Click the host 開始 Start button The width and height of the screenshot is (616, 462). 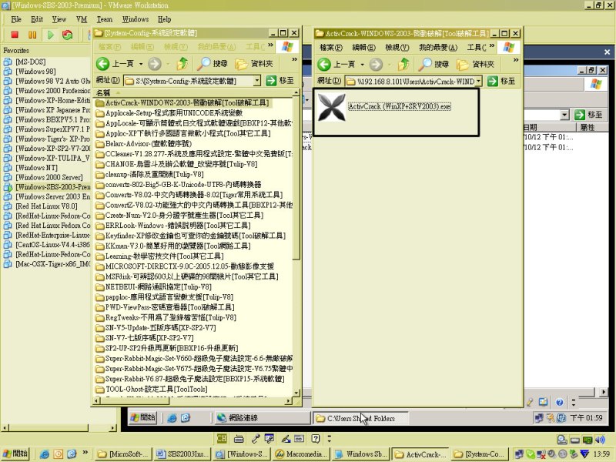click(x=15, y=454)
